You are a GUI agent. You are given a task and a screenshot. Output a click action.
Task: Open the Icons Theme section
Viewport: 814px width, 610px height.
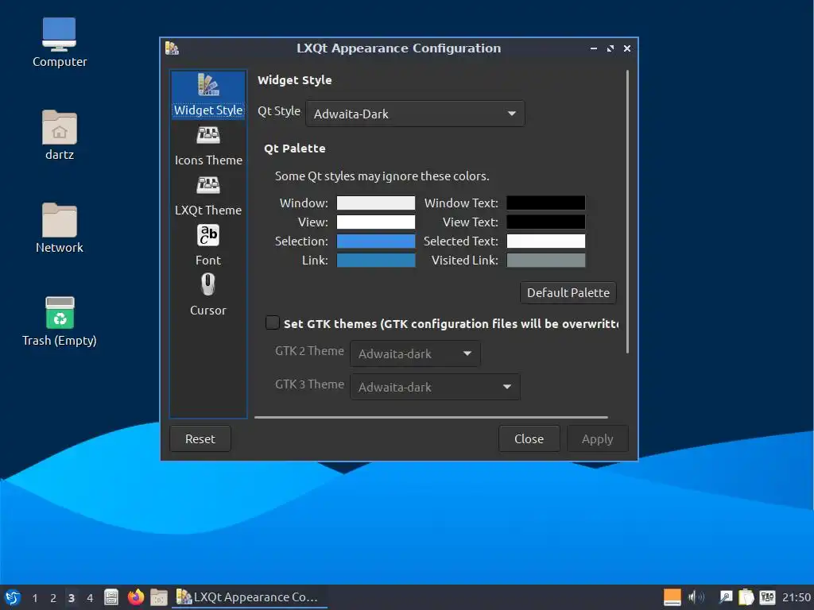(x=208, y=146)
